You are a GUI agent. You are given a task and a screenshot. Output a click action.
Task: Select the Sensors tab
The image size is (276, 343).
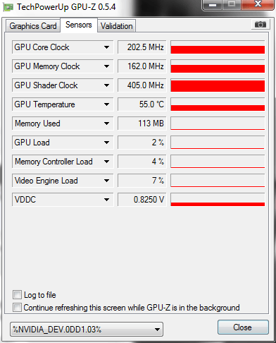pos(79,25)
